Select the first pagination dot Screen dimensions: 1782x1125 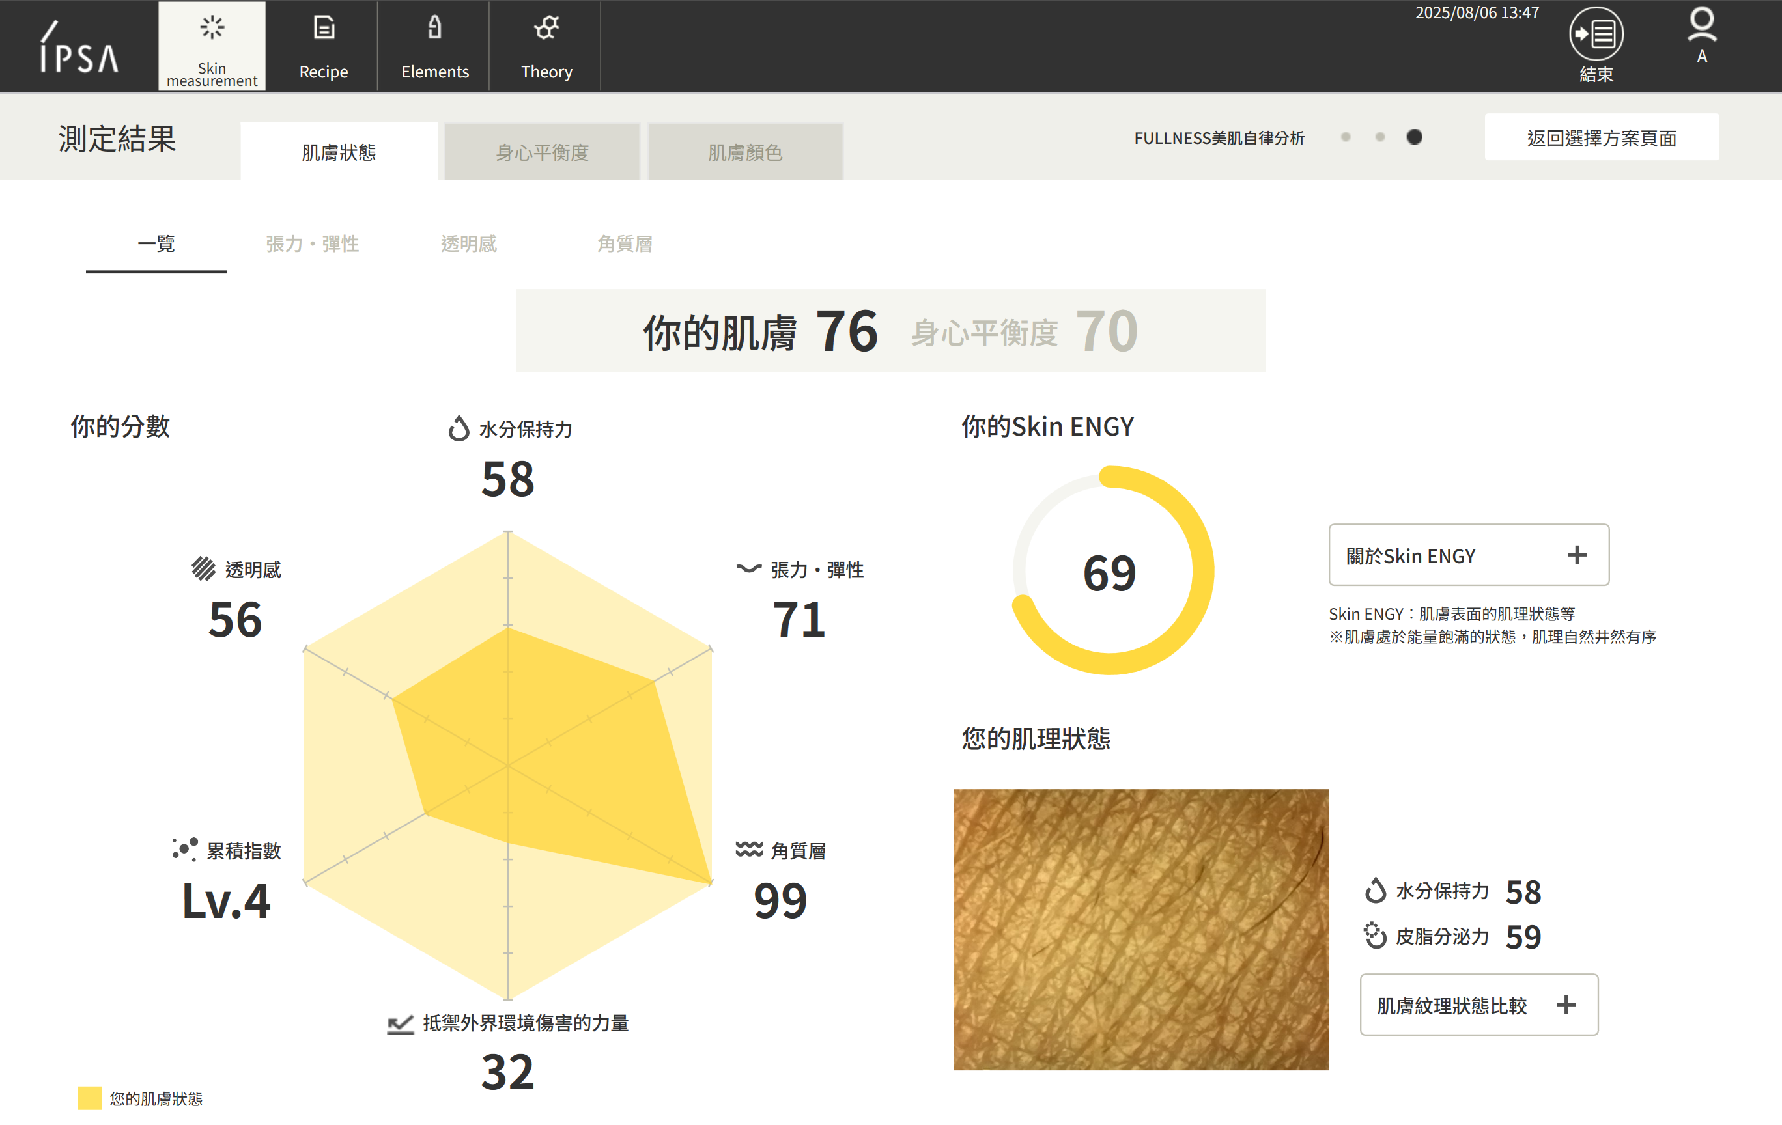click(1346, 137)
